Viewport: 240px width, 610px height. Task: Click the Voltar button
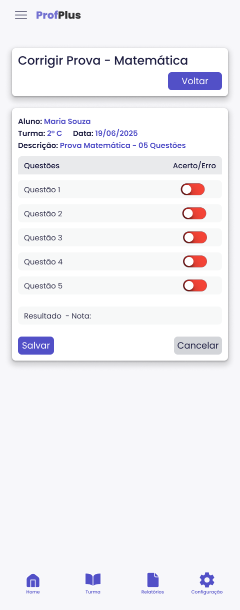195,81
